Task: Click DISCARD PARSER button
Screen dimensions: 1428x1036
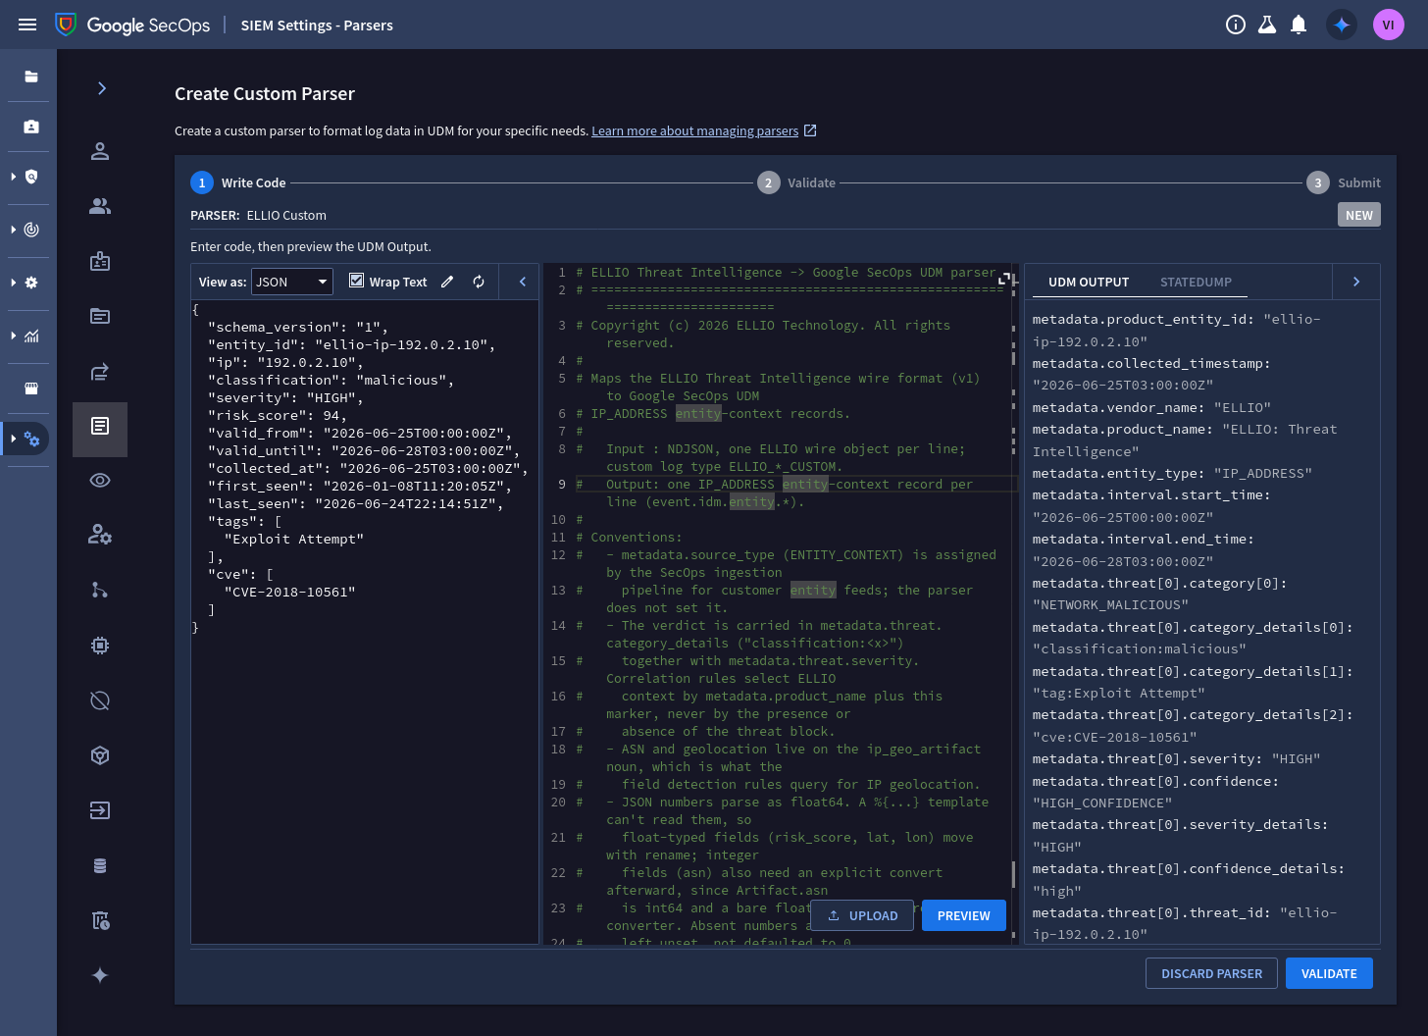Action: click(1211, 973)
